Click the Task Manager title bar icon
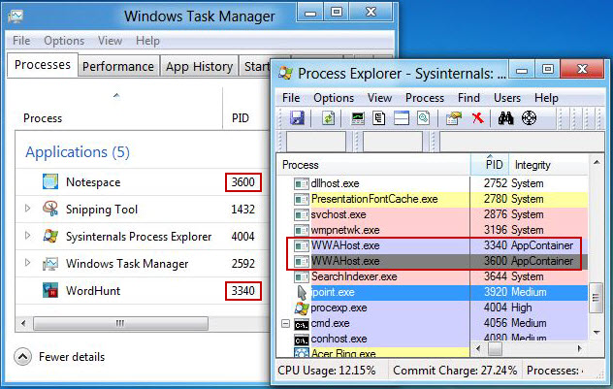 pos(16,16)
